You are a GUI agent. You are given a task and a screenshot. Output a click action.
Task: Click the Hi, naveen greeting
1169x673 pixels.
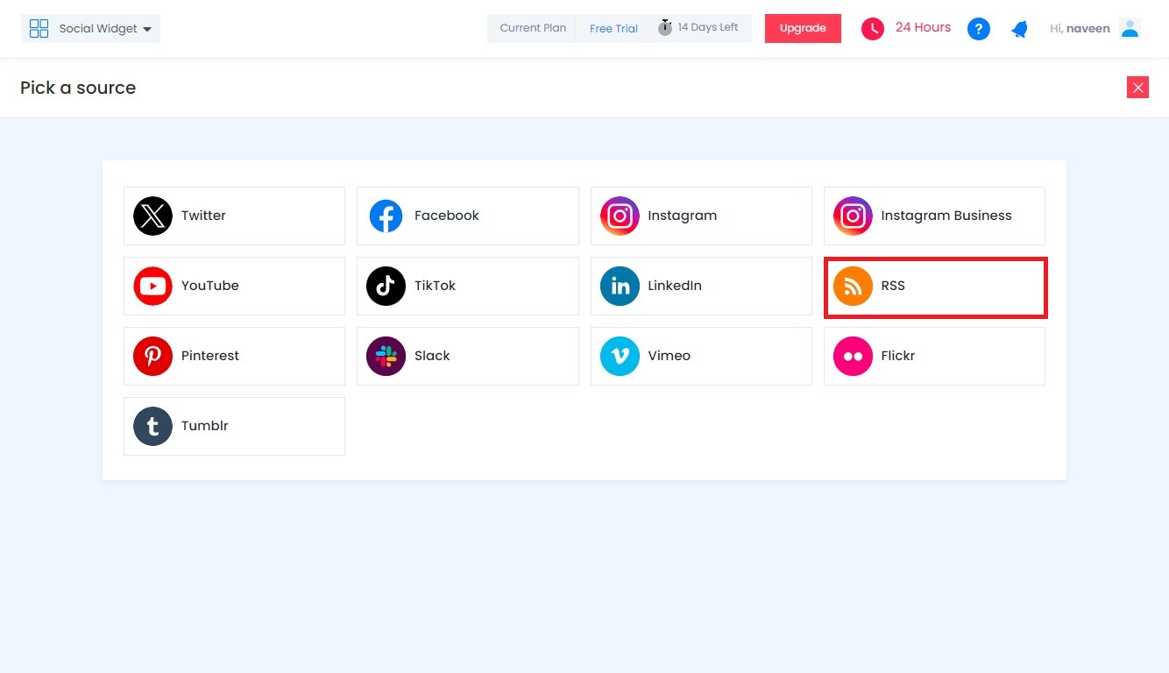1080,29
